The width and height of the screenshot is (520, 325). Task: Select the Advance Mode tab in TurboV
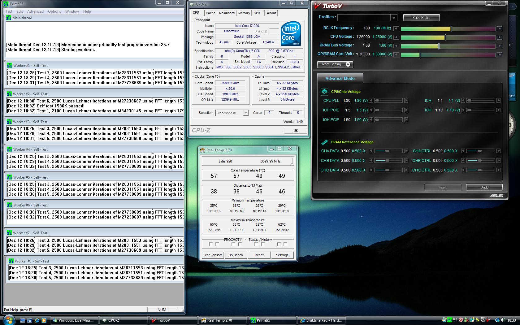tap(340, 78)
